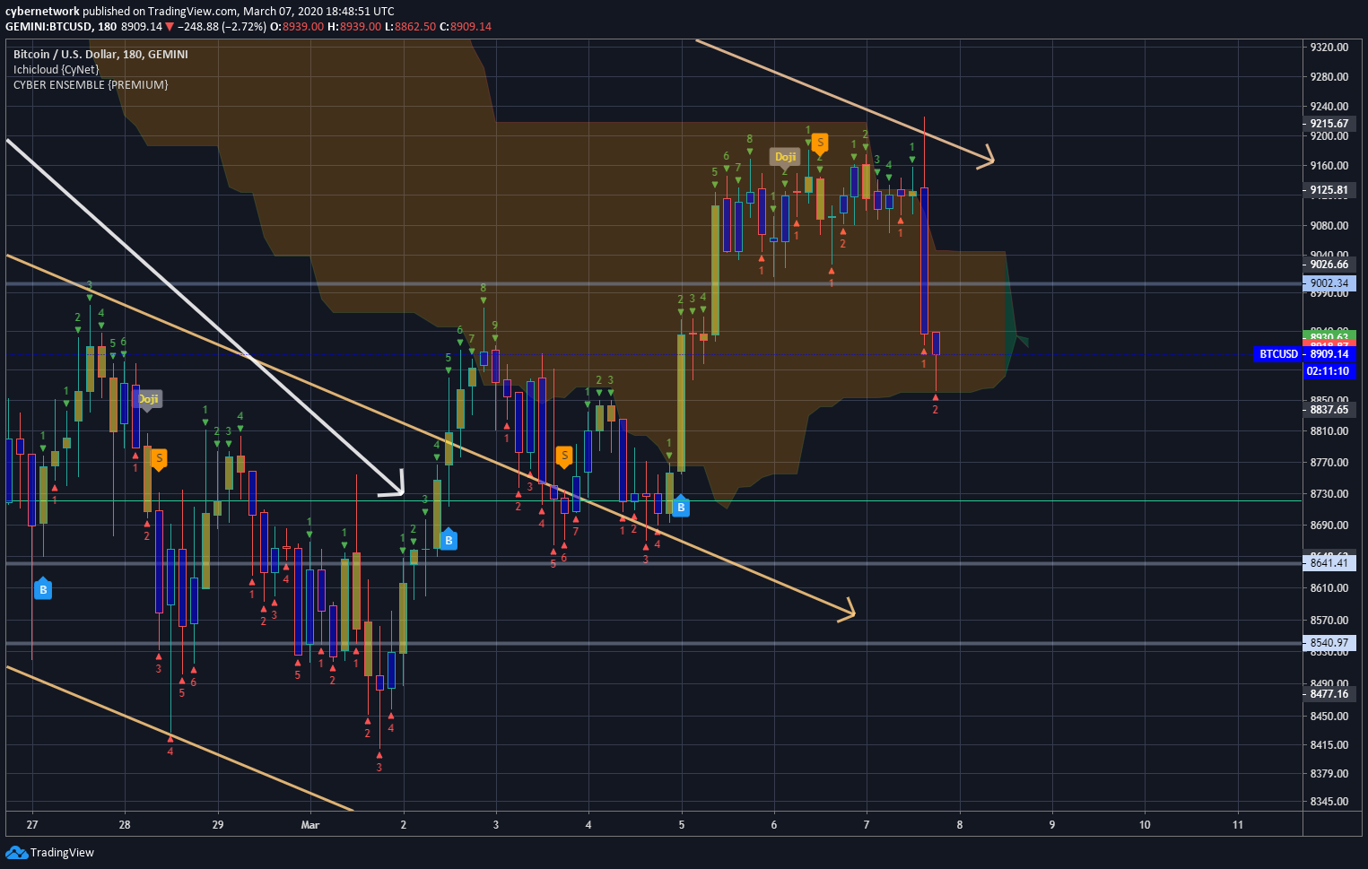Click the blue B buy marker after March 2
The image size is (1368, 869).
tap(449, 540)
